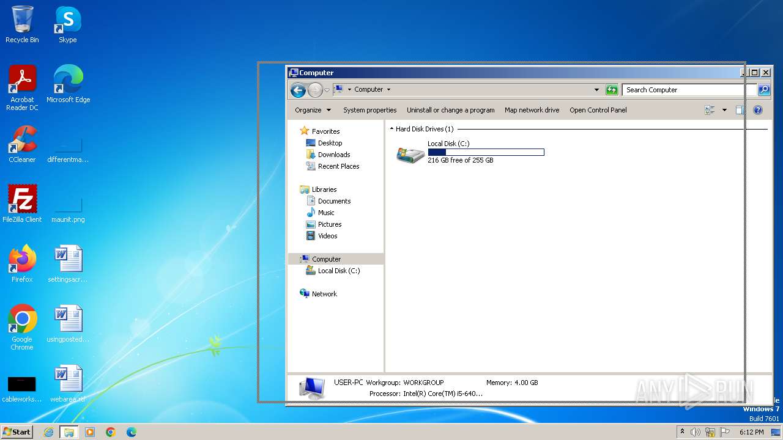
Task: Open the Organize menu
Action: point(313,110)
